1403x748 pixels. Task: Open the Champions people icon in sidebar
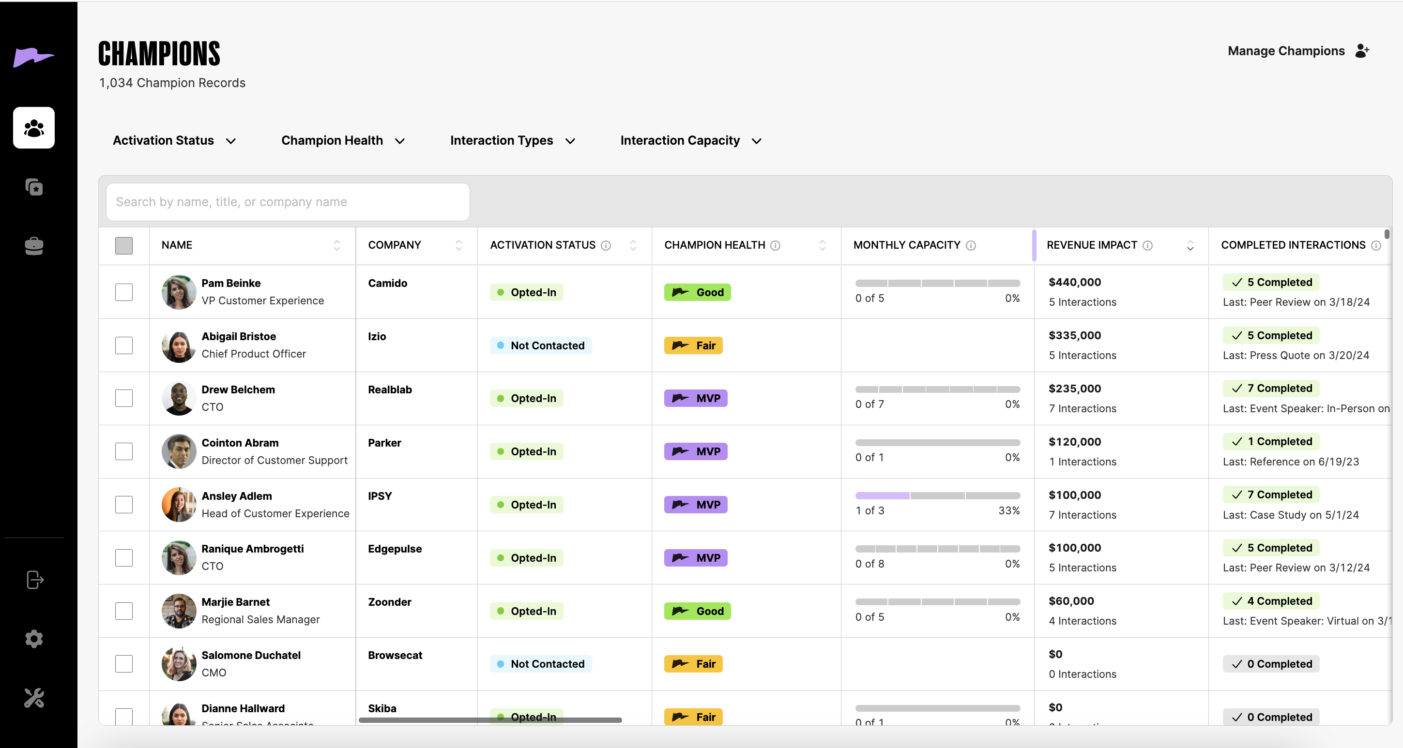coord(34,128)
